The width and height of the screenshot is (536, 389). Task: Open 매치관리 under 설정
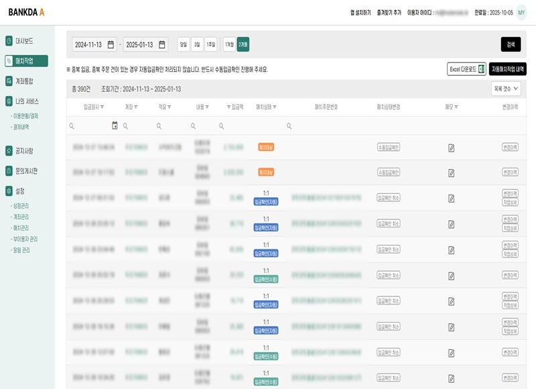tap(20, 228)
